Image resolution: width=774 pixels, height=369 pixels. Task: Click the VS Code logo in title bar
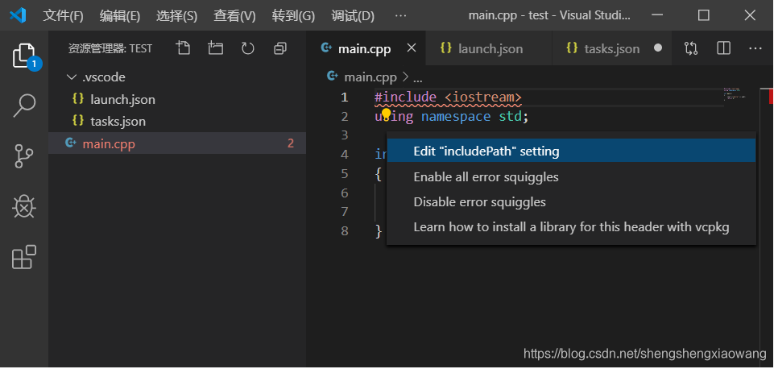click(18, 16)
